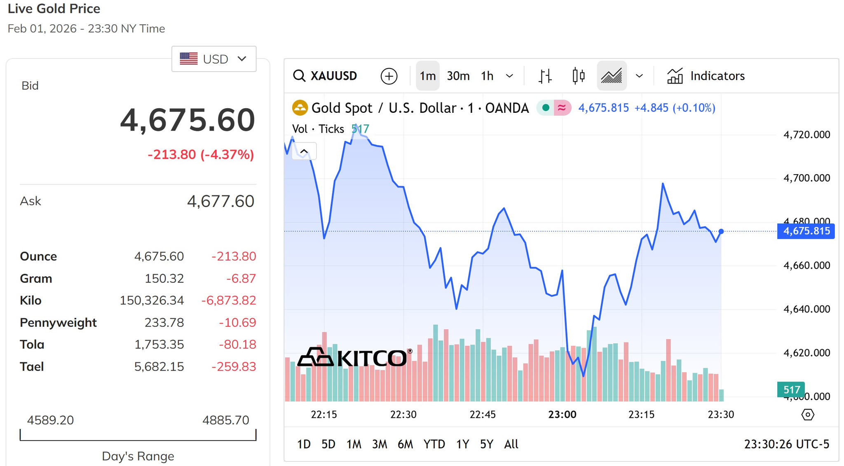Set interval to 30m
The height and width of the screenshot is (466, 844).
(x=458, y=76)
